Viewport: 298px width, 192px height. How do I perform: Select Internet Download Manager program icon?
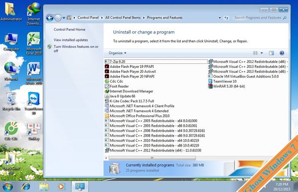[x=107, y=91]
